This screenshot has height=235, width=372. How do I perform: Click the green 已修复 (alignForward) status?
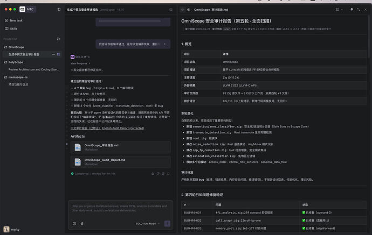point(319,228)
